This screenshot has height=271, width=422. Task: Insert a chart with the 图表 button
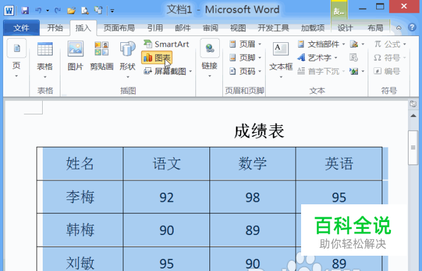156,58
